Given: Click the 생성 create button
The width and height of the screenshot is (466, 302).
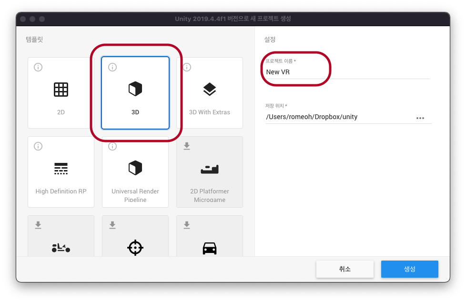Looking at the screenshot, I should pyautogui.click(x=409, y=269).
